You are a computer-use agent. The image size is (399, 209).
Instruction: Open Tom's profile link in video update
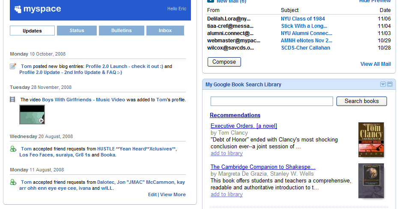click(161, 100)
